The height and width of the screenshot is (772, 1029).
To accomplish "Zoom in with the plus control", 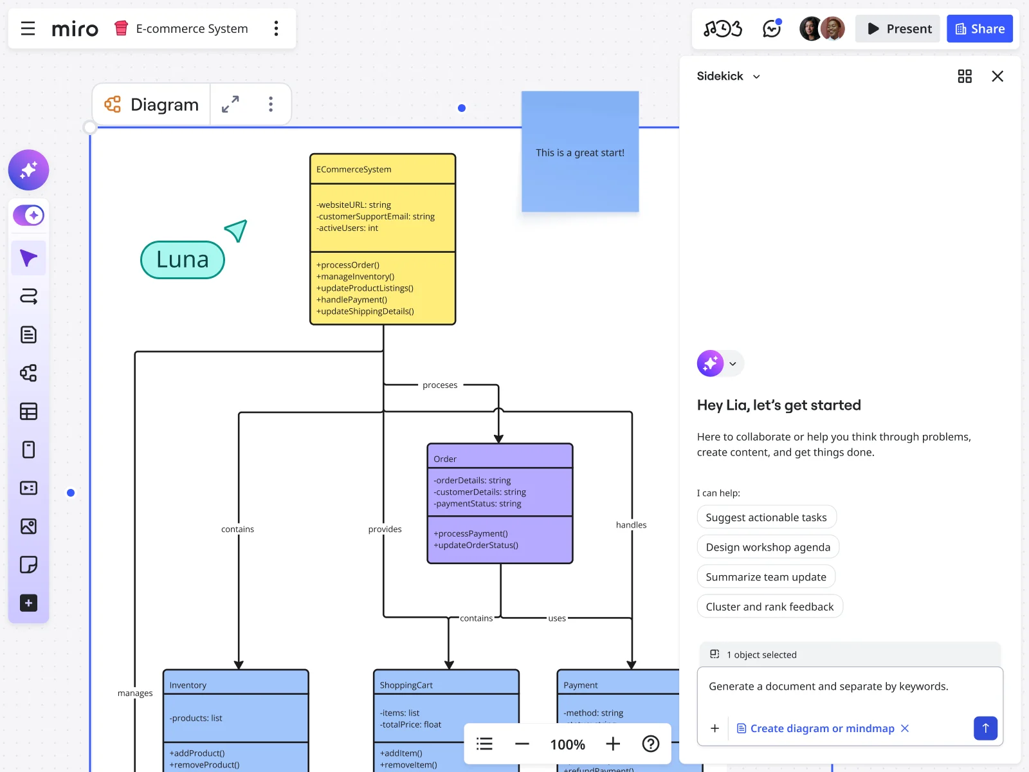I will click(x=613, y=744).
